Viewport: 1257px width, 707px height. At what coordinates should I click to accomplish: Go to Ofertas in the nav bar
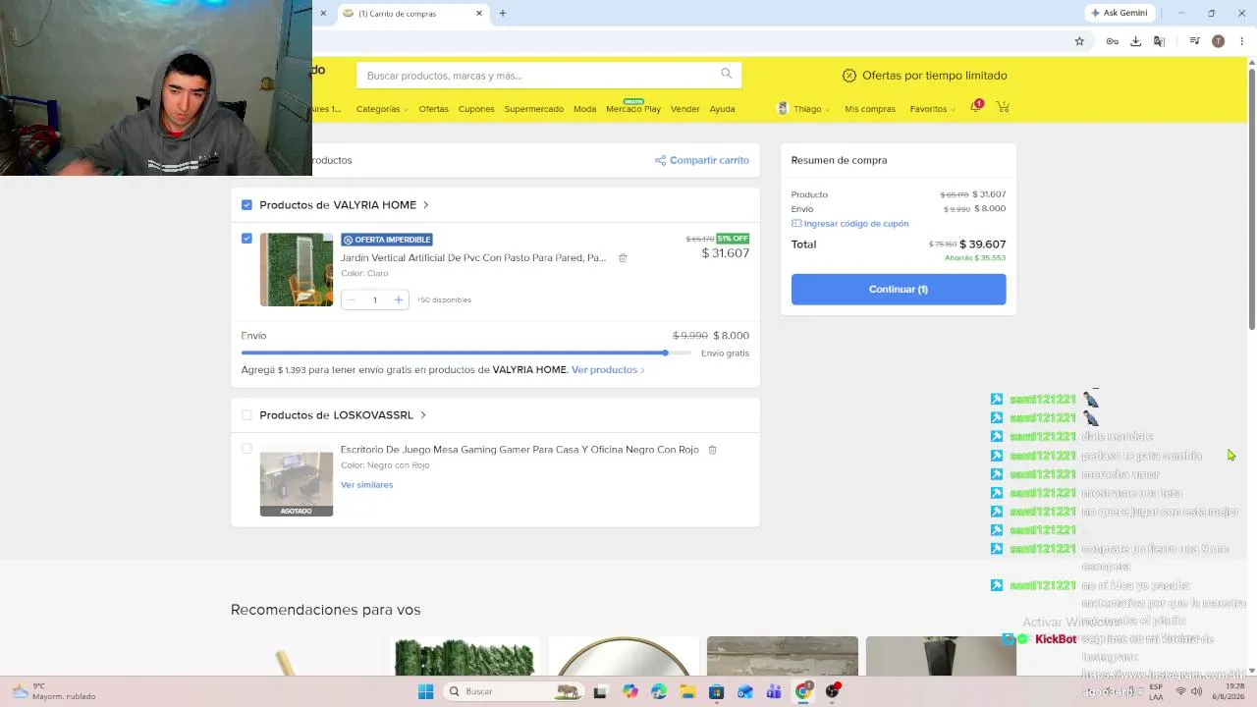tap(433, 109)
